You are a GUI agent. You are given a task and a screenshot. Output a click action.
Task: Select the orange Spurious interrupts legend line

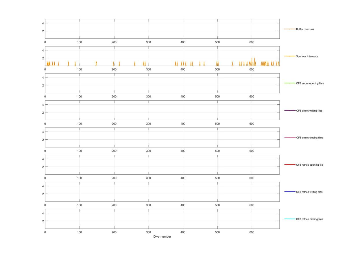coord(290,56)
